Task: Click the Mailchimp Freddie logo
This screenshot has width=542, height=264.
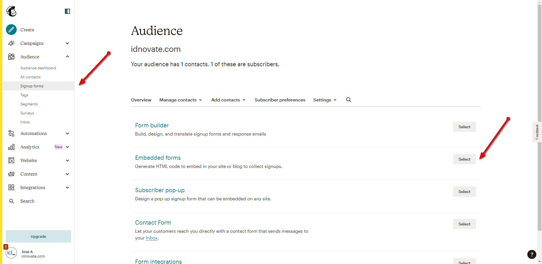Action: pos(11,11)
